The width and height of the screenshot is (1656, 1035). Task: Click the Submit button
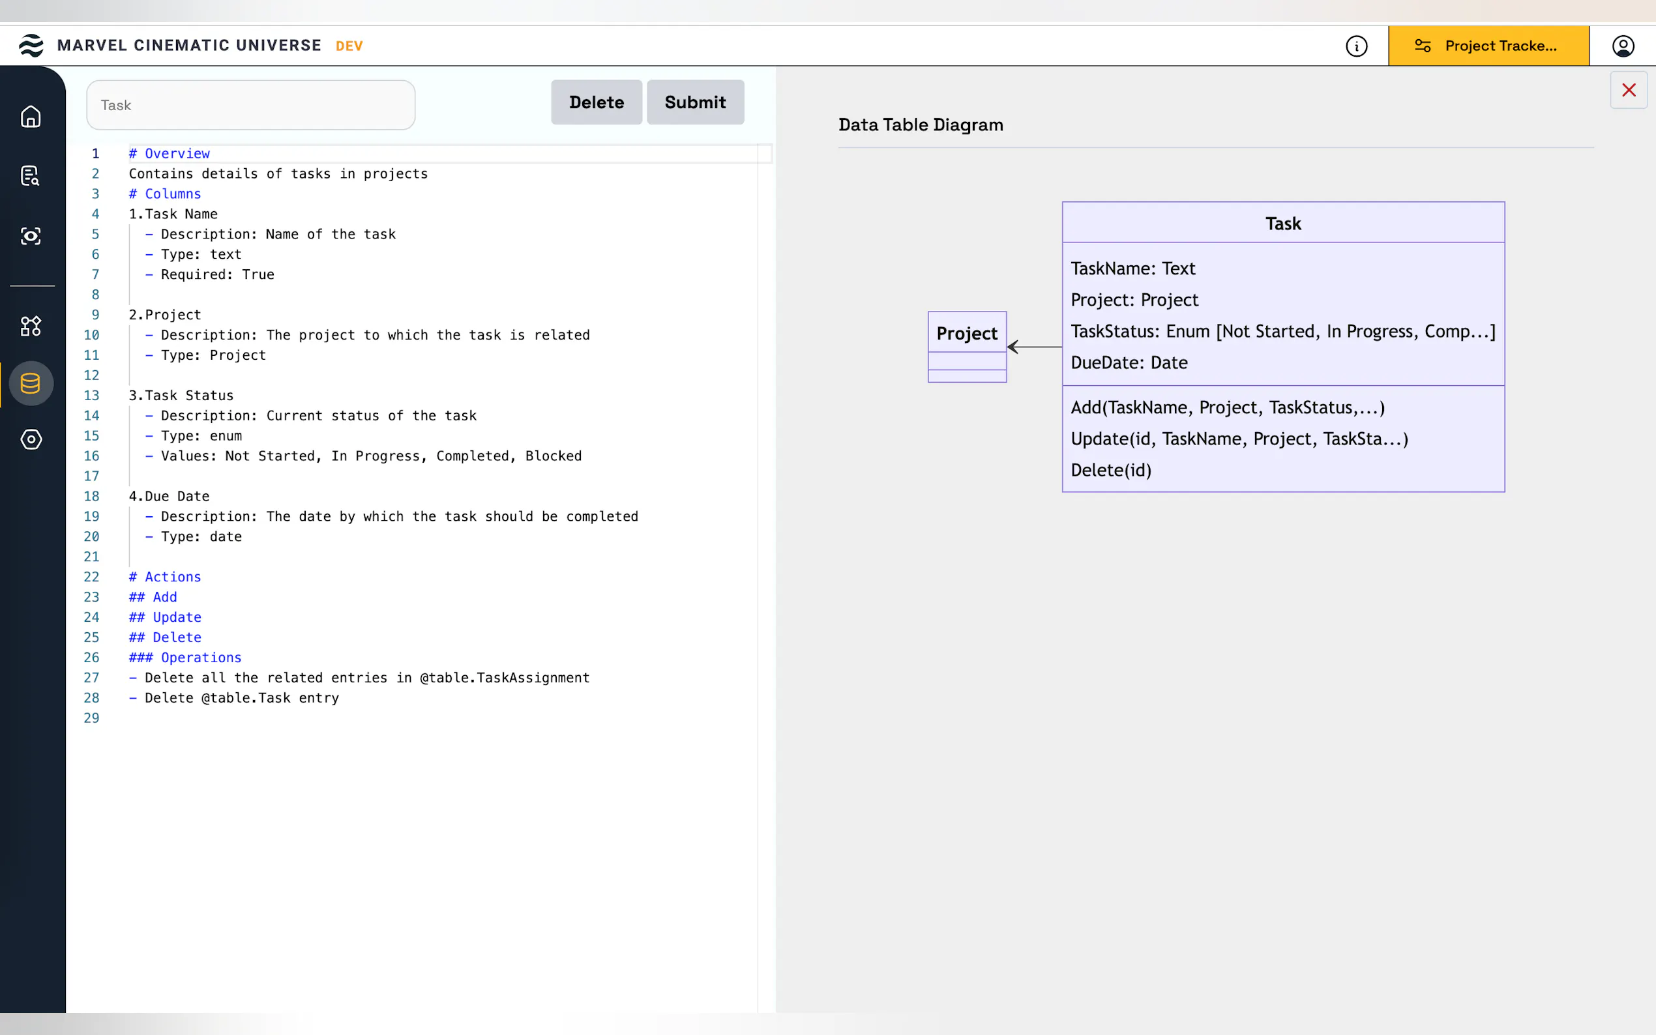pyautogui.click(x=695, y=103)
